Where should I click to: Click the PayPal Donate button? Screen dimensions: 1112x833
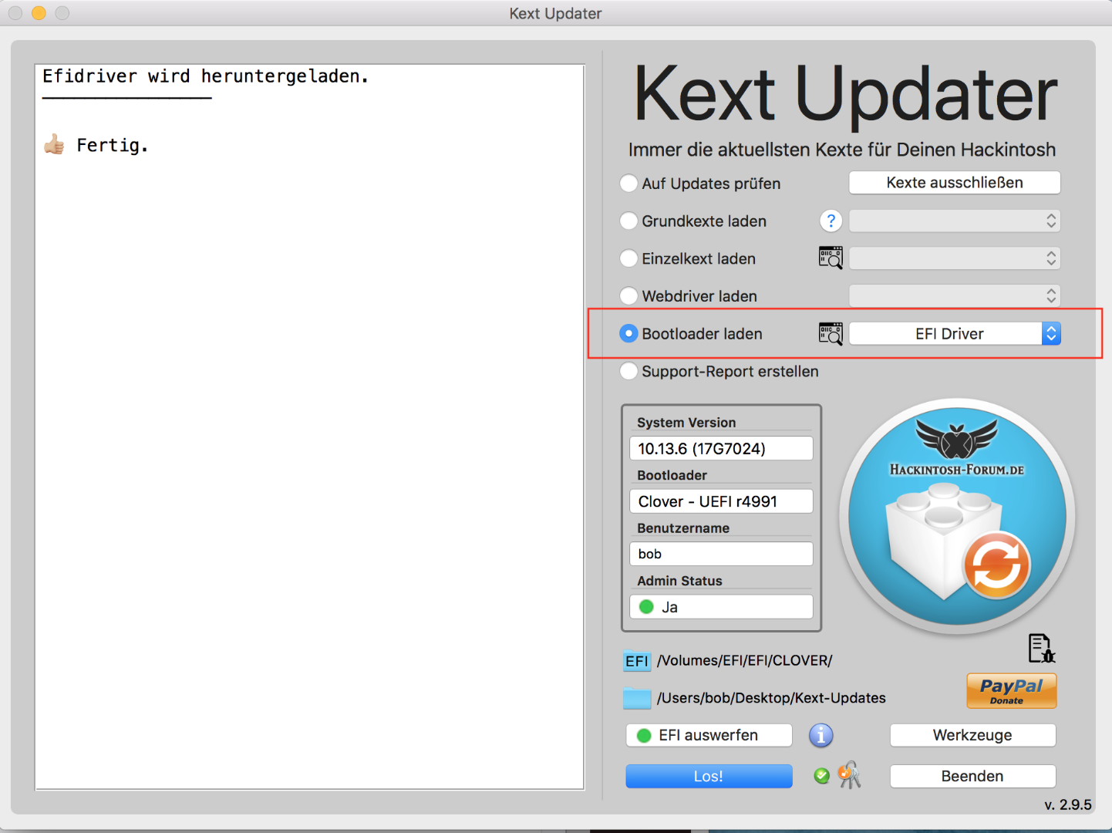pyautogui.click(x=1011, y=690)
